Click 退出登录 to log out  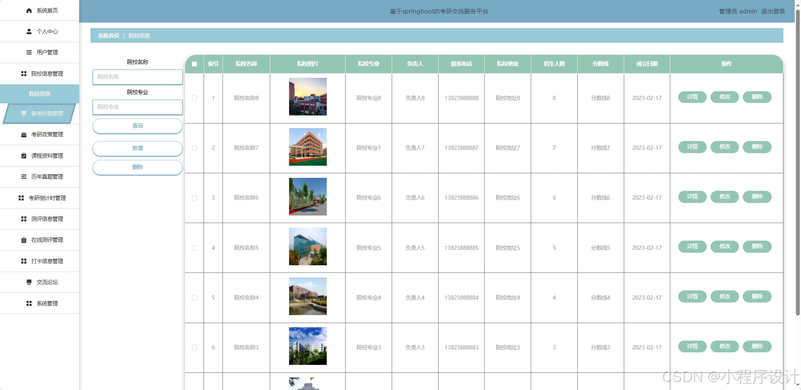(x=773, y=11)
